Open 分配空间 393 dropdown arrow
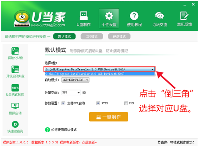This screenshot has width=199, height=147. [79, 93]
